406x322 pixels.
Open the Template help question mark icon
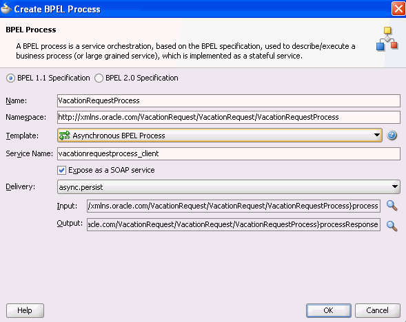[x=392, y=135]
